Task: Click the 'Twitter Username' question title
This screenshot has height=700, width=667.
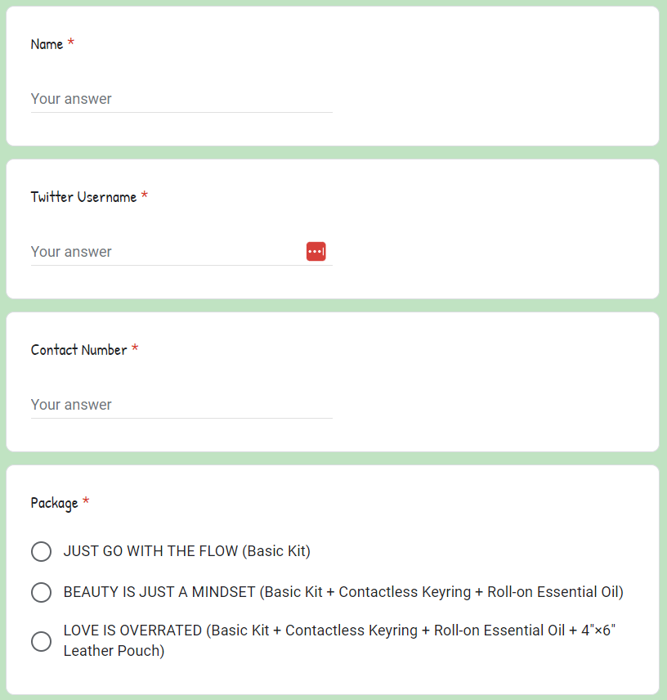Action: [x=83, y=197]
